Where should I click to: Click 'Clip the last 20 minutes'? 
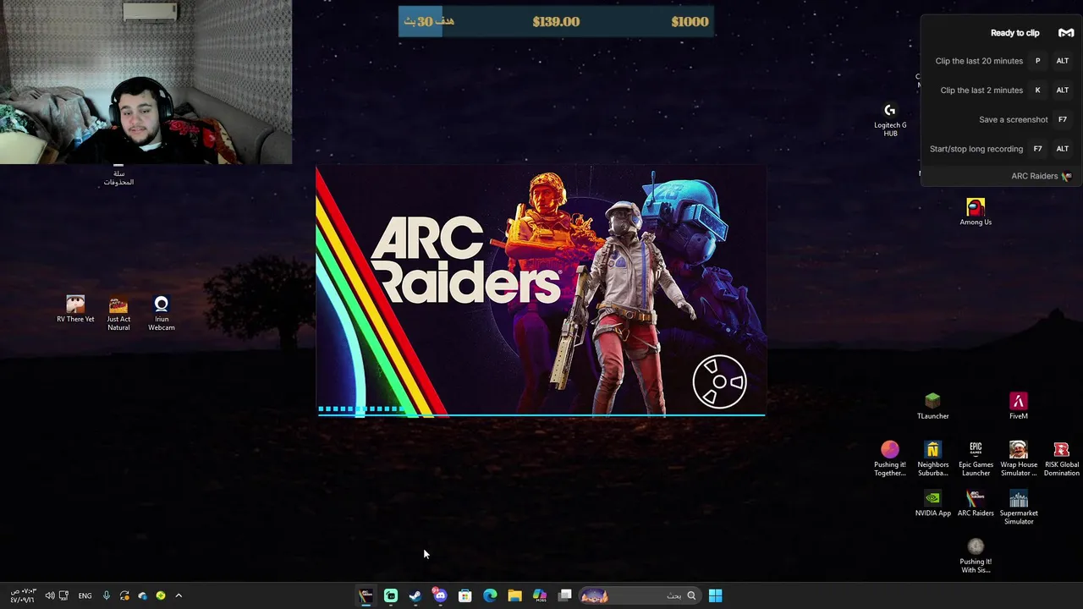coord(979,61)
